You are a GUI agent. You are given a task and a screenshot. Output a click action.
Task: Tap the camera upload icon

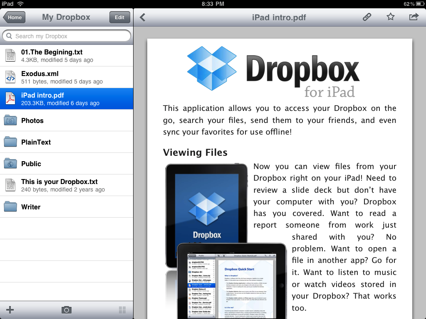pos(67,310)
